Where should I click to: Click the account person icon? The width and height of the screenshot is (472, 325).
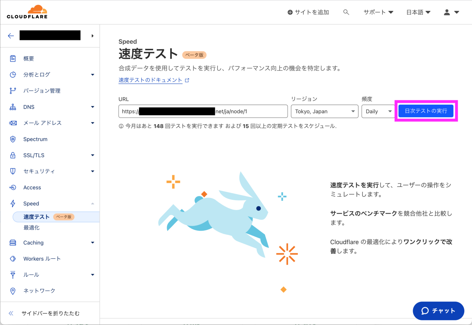[x=446, y=12]
